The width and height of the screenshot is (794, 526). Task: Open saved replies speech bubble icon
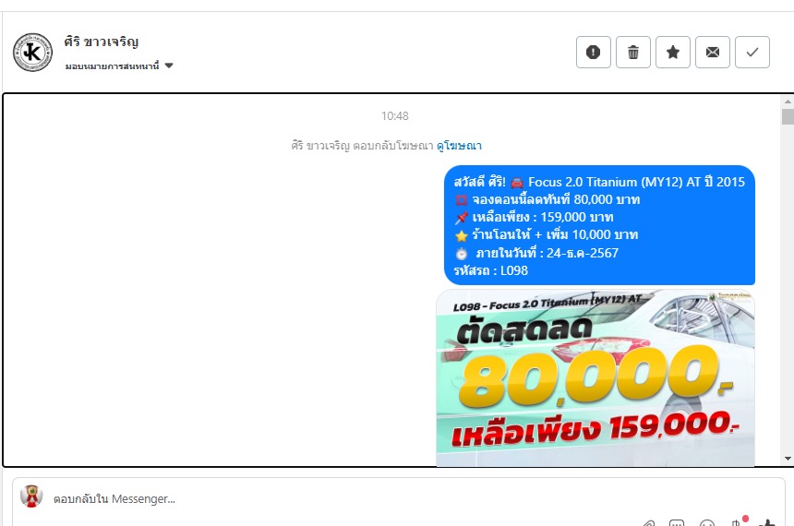point(677,523)
